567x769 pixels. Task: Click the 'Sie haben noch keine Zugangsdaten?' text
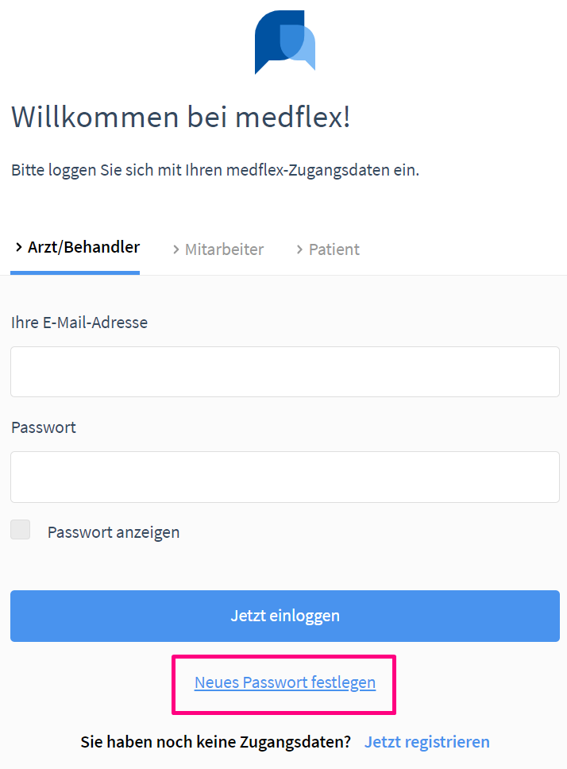coord(216,742)
